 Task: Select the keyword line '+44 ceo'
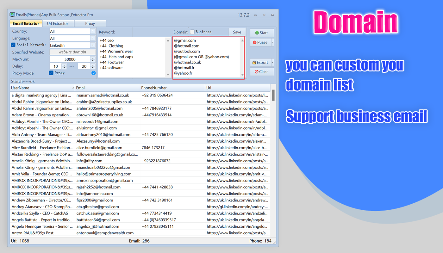click(x=107, y=40)
